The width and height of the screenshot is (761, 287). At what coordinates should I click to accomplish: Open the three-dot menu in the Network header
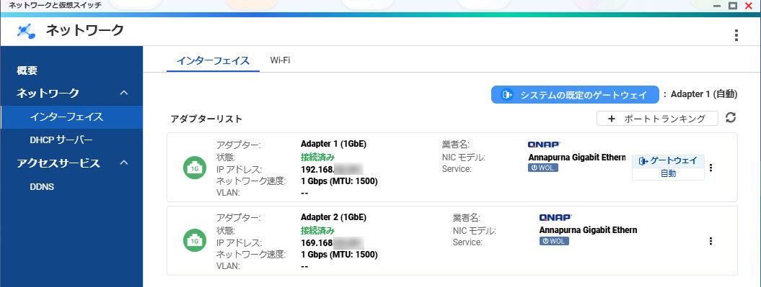[x=736, y=35]
